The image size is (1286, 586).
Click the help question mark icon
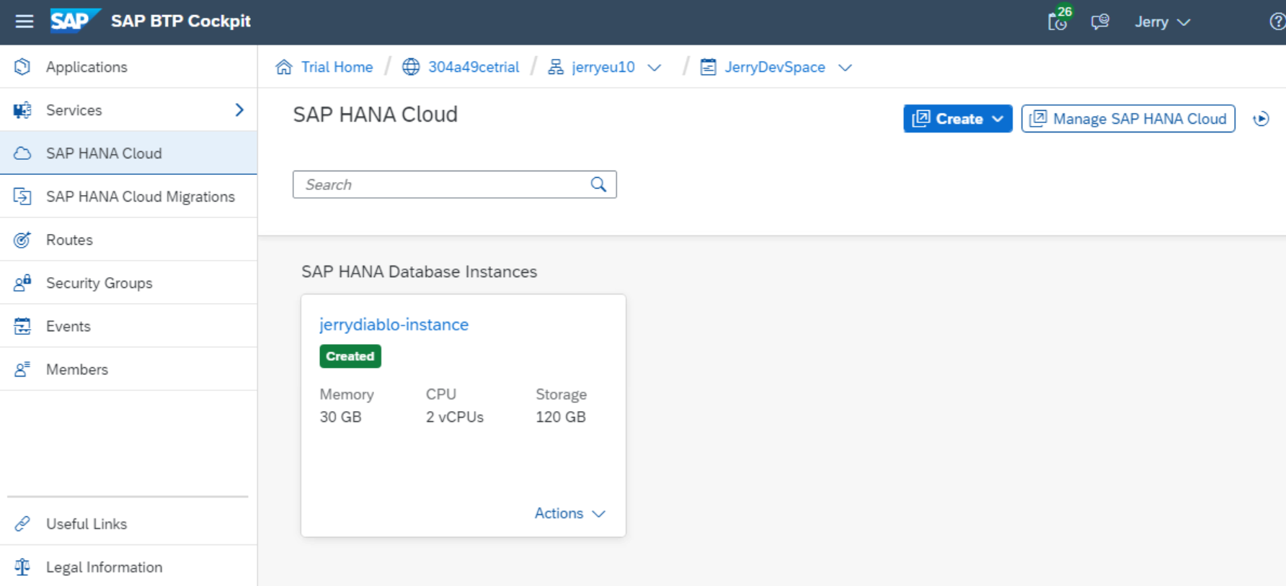pyautogui.click(x=1277, y=22)
